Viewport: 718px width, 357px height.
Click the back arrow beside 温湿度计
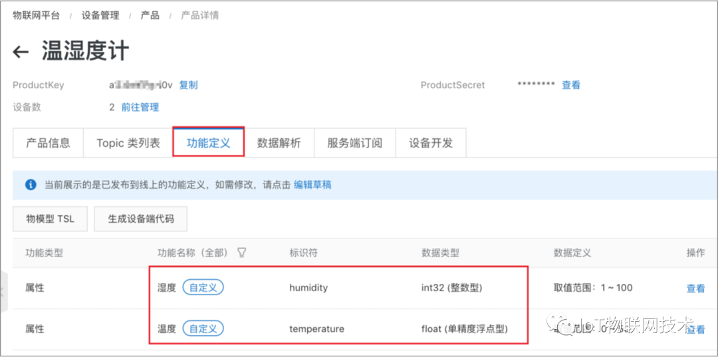click(x=21, y=52)
